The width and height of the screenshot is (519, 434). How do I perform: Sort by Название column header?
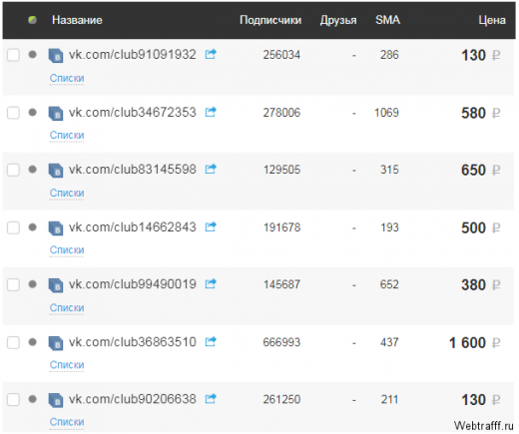(x=77, y=20)
